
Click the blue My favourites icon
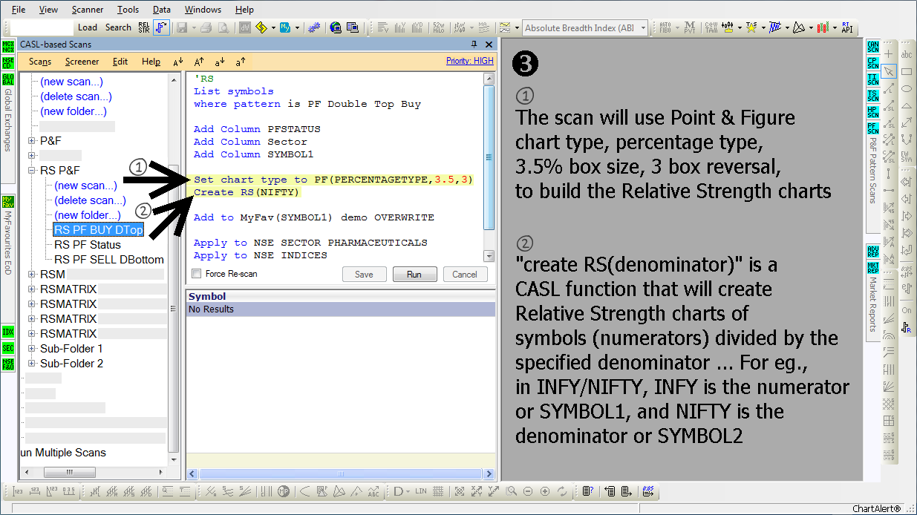click(x=284, y=27)
